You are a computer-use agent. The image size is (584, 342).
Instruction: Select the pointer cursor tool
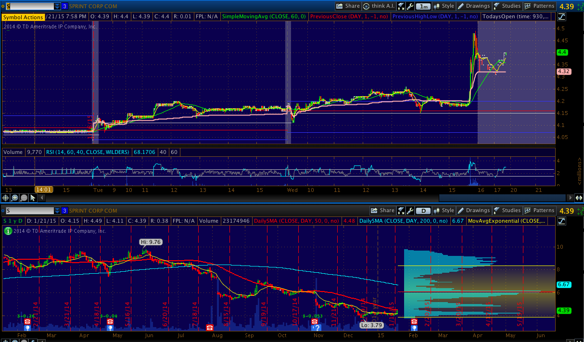tap(33, 198)
